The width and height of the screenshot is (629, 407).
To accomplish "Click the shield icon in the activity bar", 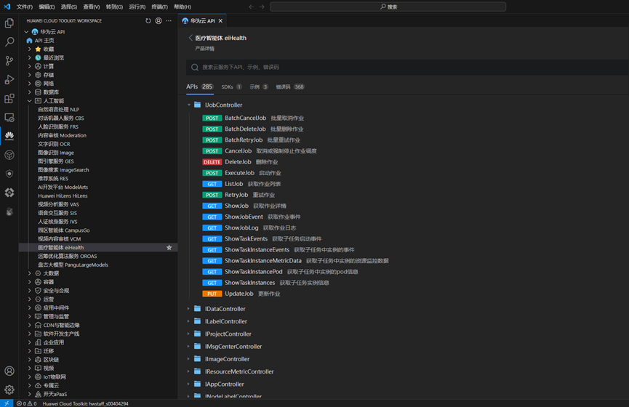I will (9, 174).
